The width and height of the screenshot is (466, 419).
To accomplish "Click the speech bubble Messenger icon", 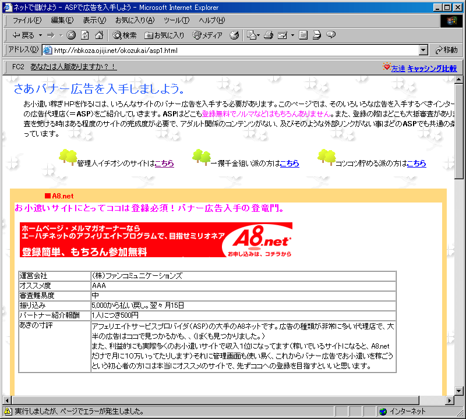I will click(x=331, y=35).
